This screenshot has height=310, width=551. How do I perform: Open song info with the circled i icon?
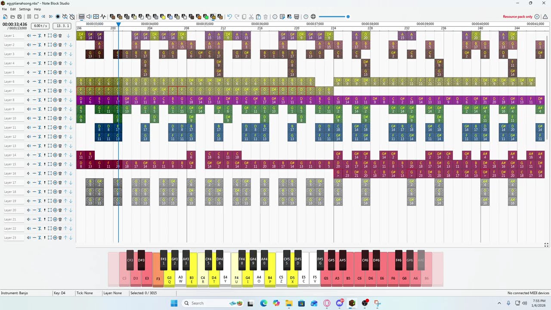tap(275, 17)
